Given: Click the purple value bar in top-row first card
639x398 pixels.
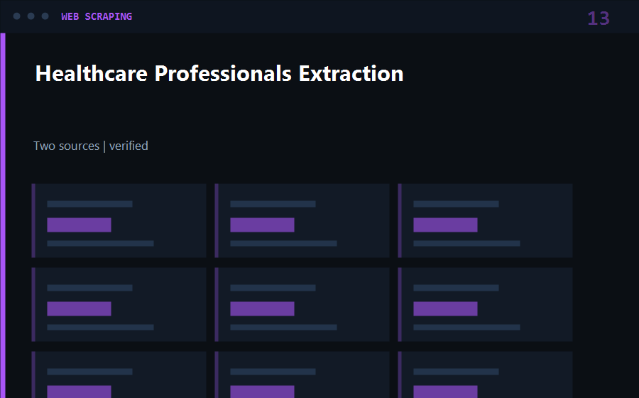Looking at the screenshot, I should [79, 225].
